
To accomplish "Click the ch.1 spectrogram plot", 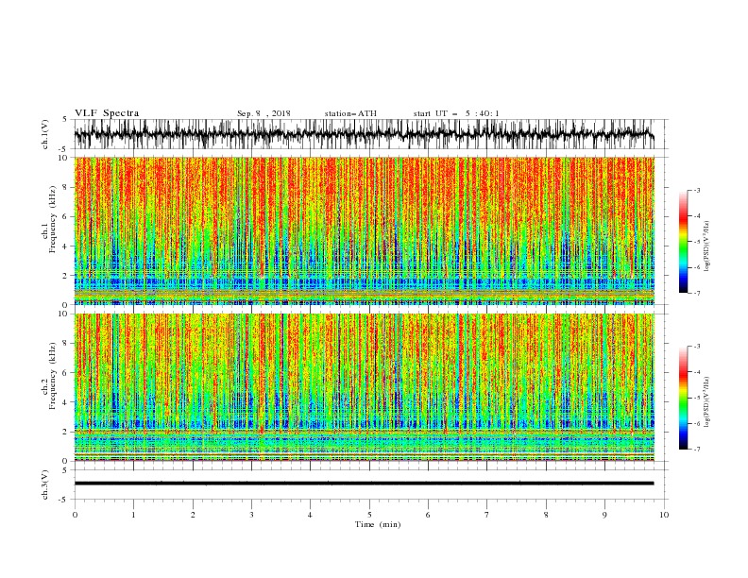I will click(x=365, y=230).
